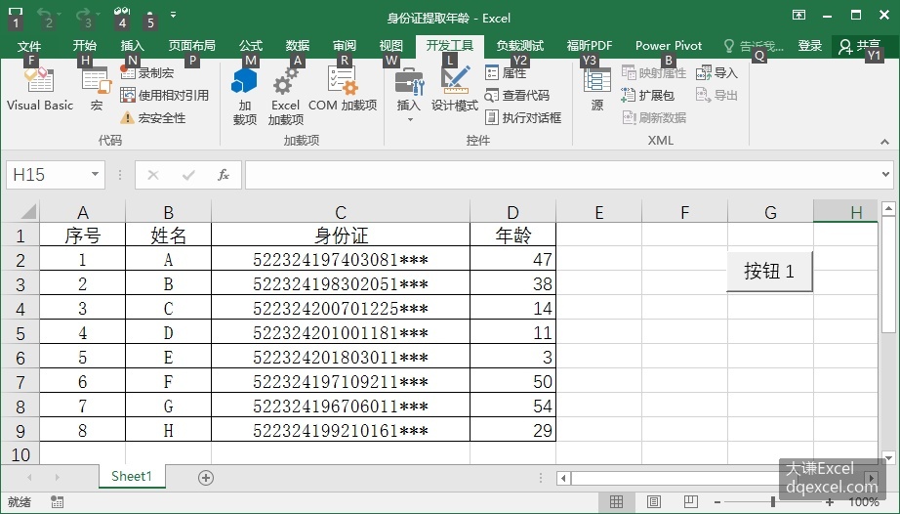Click the Tell Me search box
This screenshot has width=900, height=514.
753,45
